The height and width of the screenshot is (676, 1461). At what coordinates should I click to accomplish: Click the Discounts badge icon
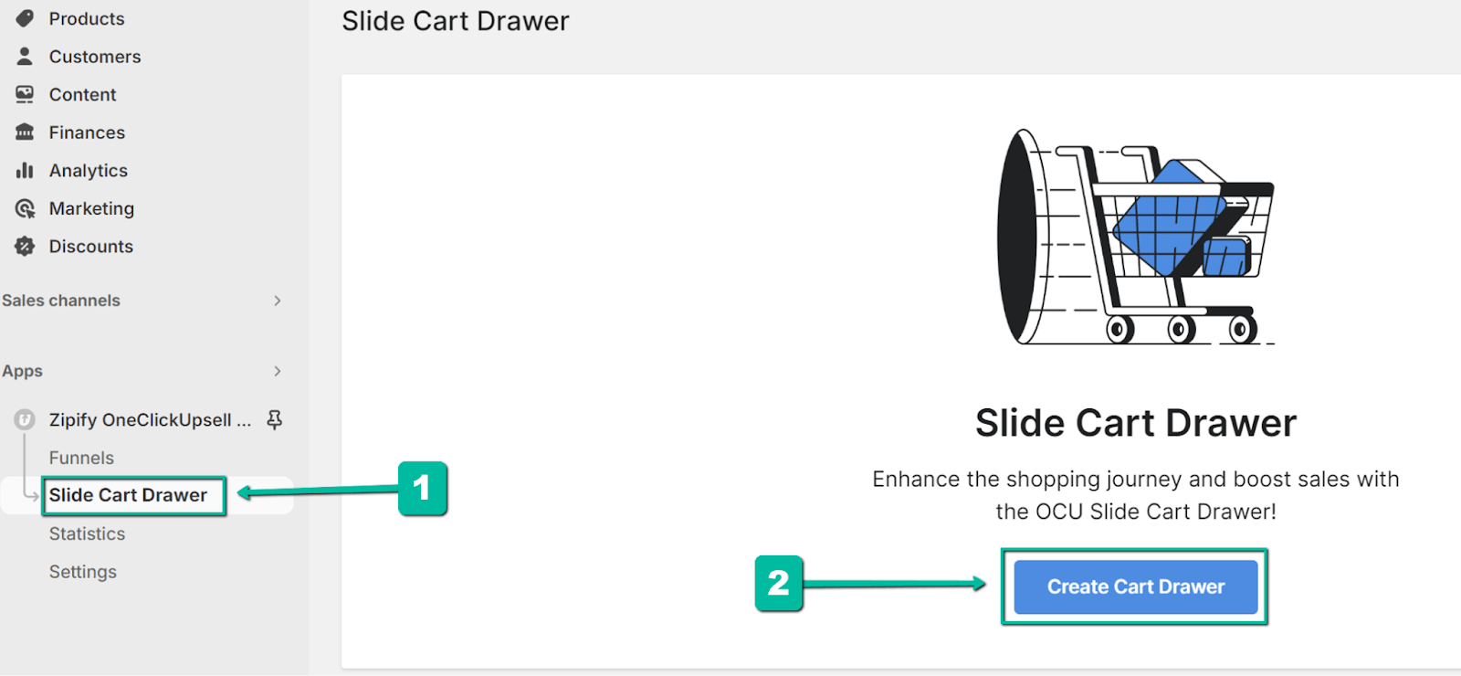25,246
